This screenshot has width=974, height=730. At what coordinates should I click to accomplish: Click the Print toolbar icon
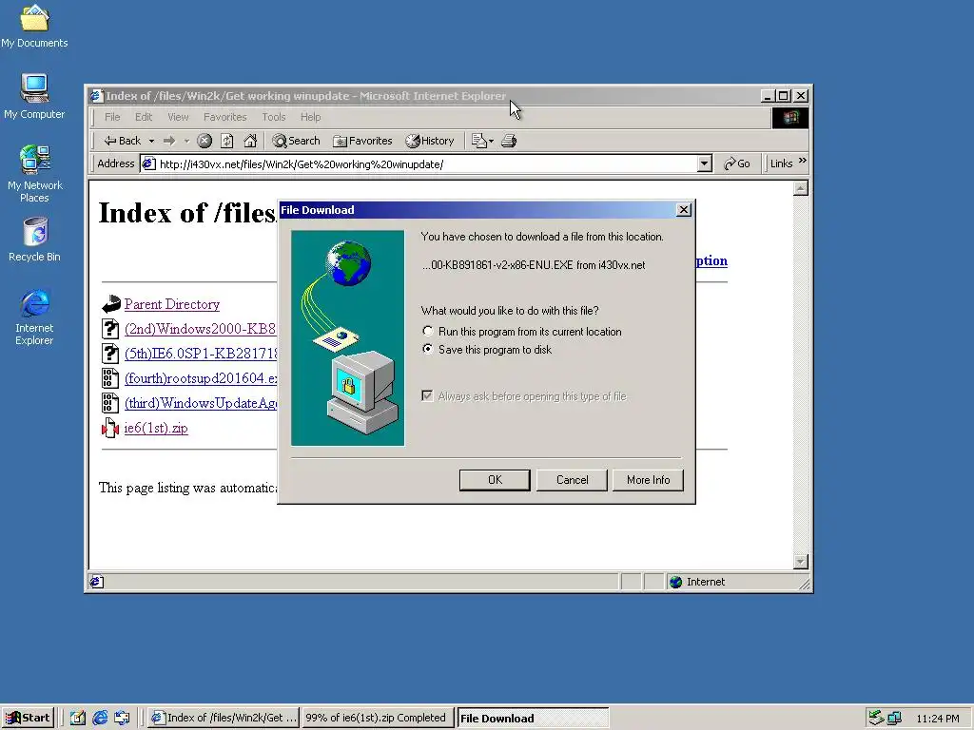509,141
